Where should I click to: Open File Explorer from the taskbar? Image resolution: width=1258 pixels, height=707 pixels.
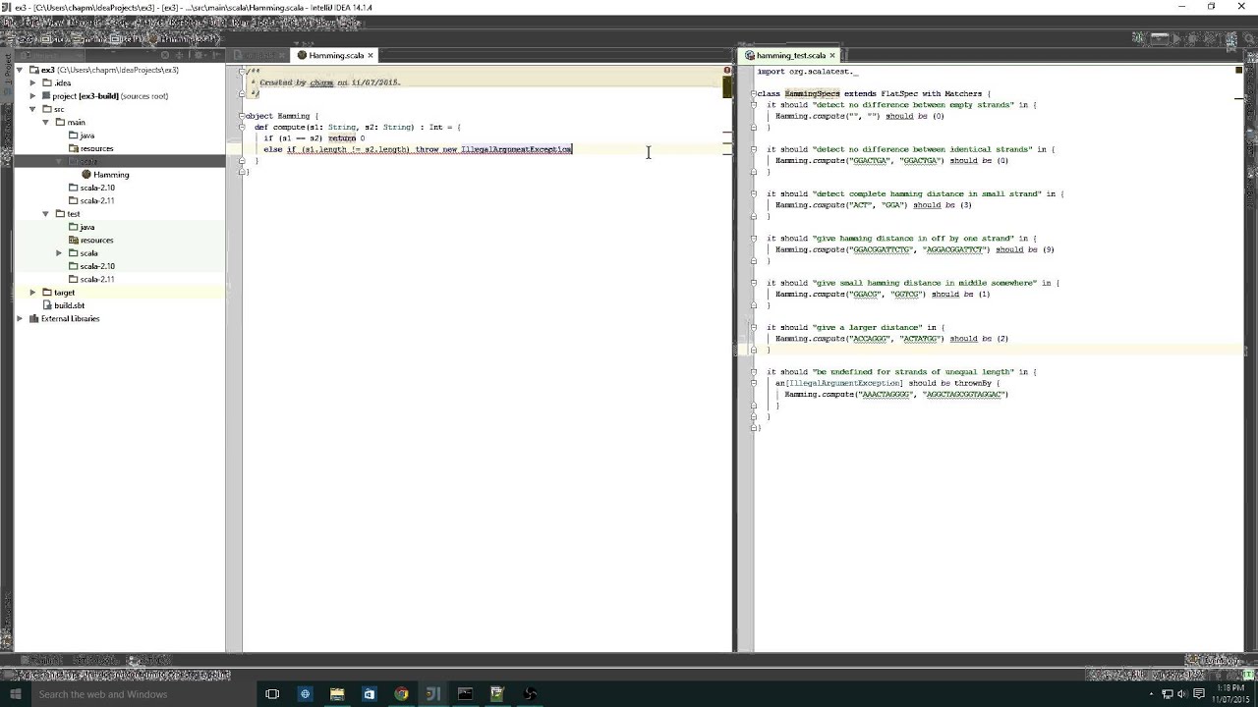[x=337, y=694]
